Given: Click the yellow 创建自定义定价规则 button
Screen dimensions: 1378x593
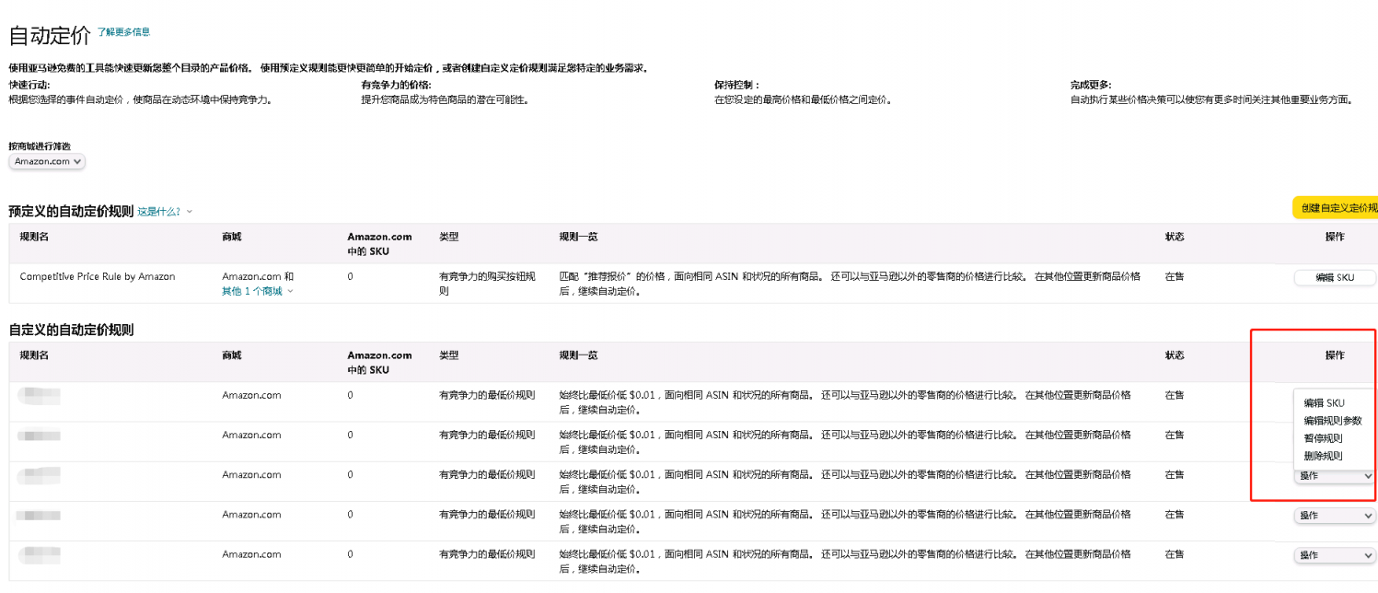Looking at the screenshot, I should click(x=1335, y=207).
